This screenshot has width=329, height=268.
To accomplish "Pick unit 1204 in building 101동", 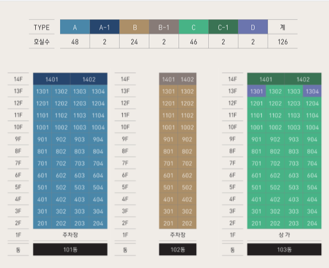I will [x=98, y=103].
